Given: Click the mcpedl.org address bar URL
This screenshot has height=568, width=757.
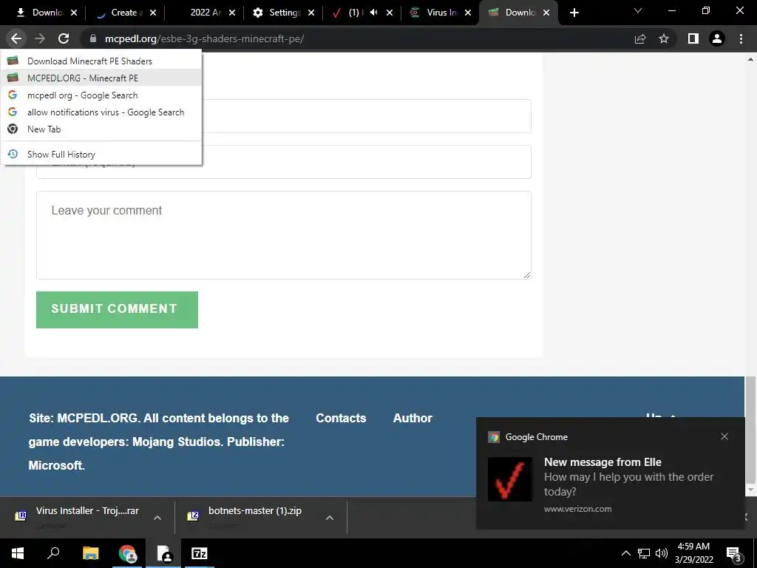Looking at the screenshot, I should (204, 38).
